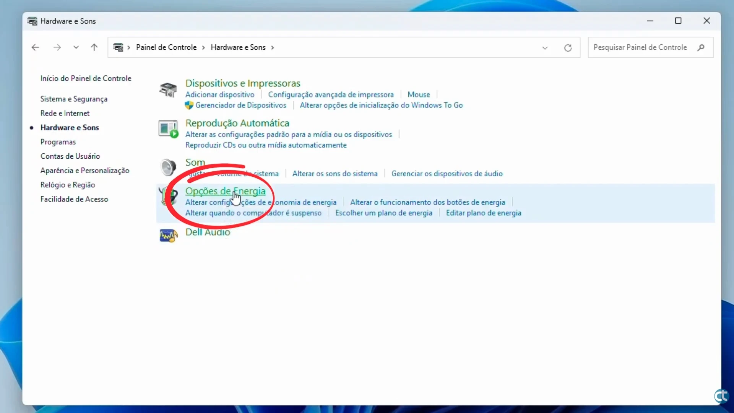The height and width of the screenshot is (413, 734).
Task: Click the Opções de Energia battery icon
Action: coord(168,196)
